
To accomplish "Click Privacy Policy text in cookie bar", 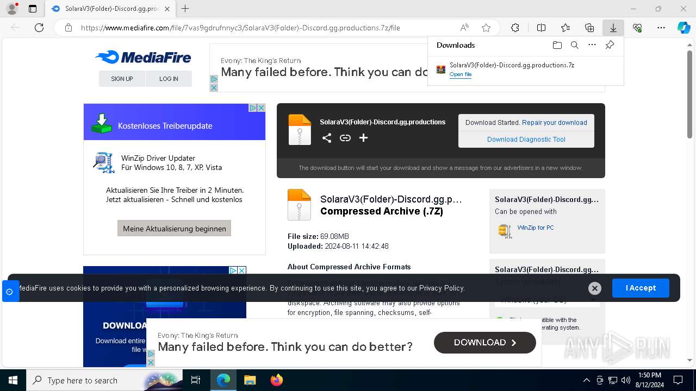I will (442, 288).
